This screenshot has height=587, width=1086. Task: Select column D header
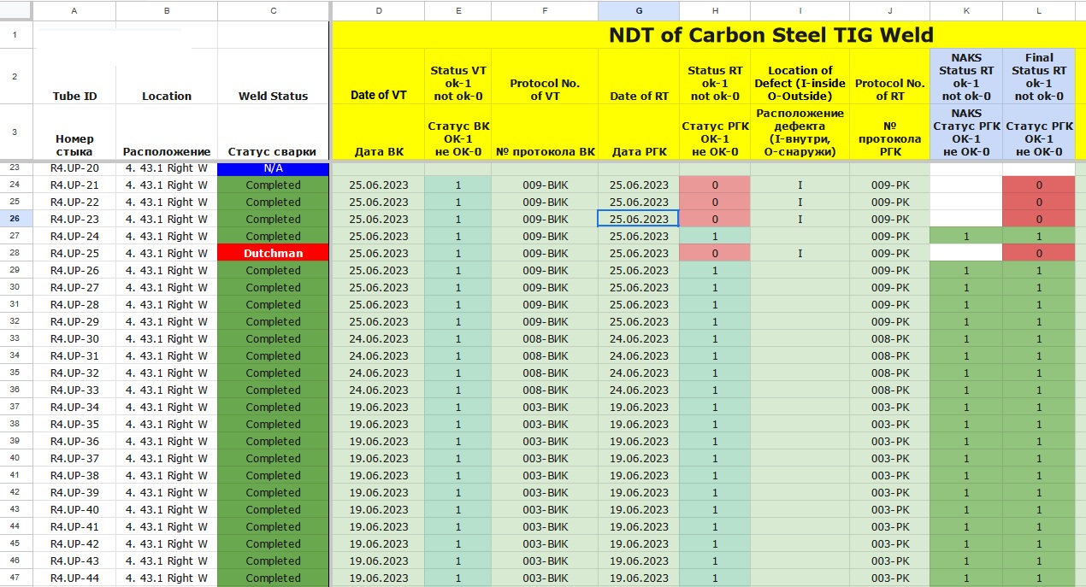pyautogui.click(x=379, y=10)
